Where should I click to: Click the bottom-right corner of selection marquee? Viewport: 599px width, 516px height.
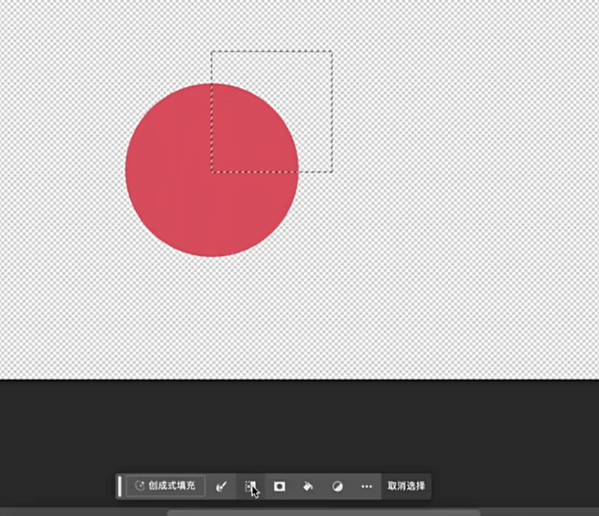point(332,172)
